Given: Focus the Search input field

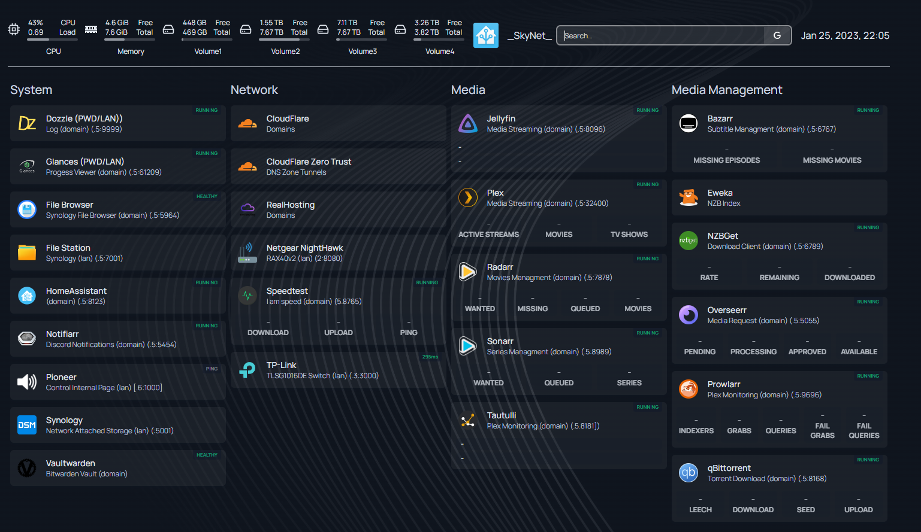Looking at the screenshot, I should pyautogui.click(x=661, y=36).
